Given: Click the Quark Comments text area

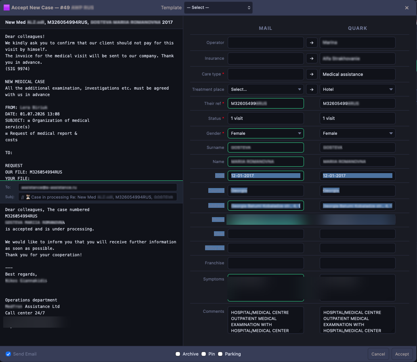Looking at the screenshot, I should tap(357, 320).
